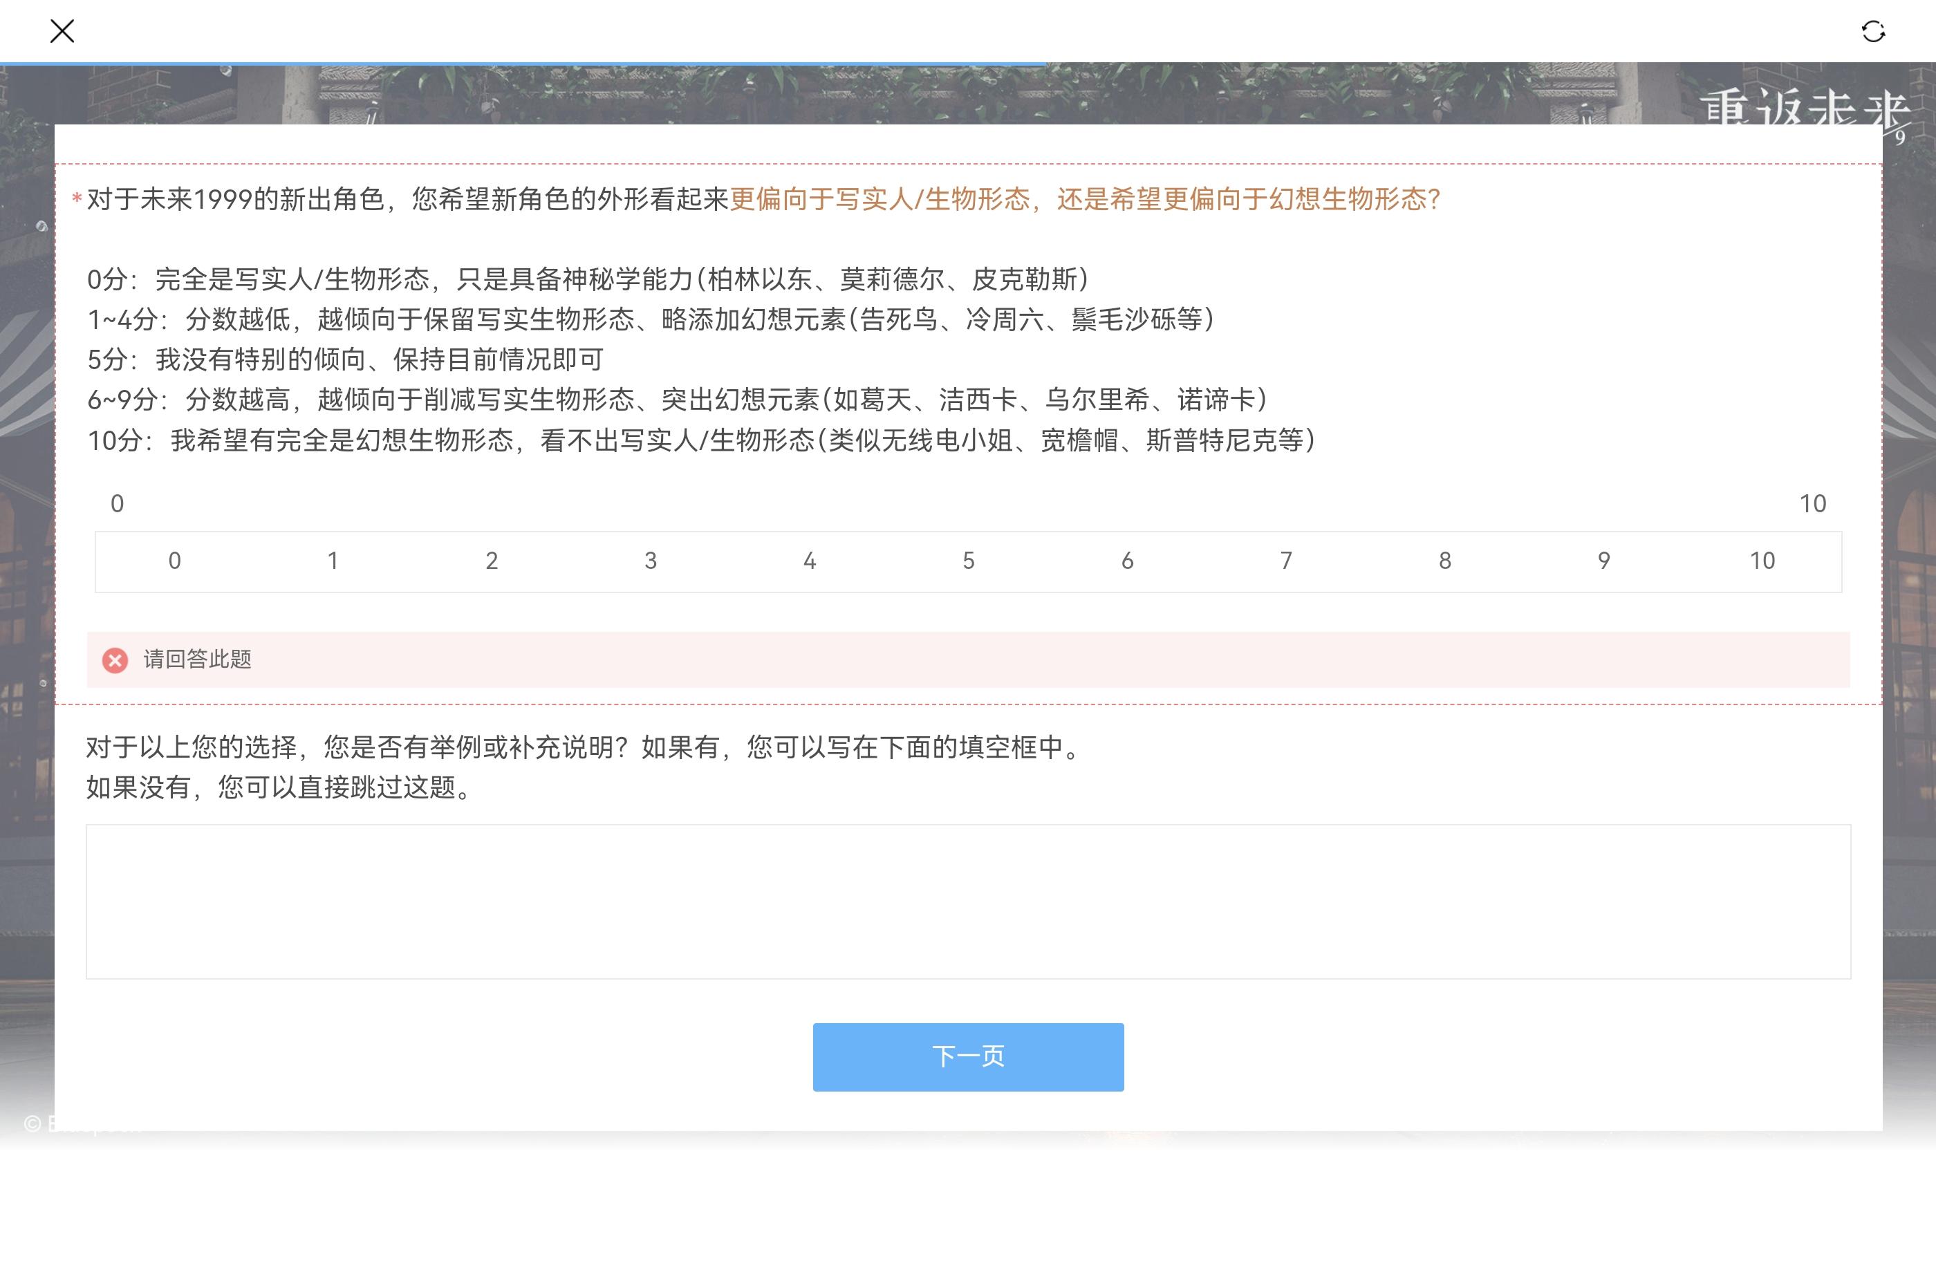Select score 7 on the rating scale

[1286, 561]
